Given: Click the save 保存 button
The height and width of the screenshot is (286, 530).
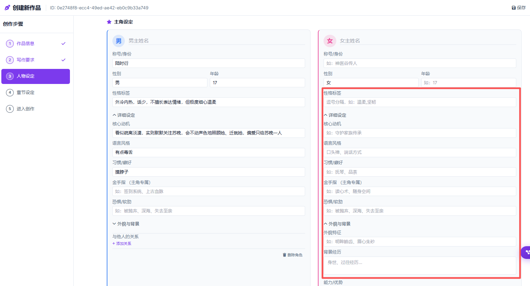Looking at the screenshot, I should [x=519, y=8].
